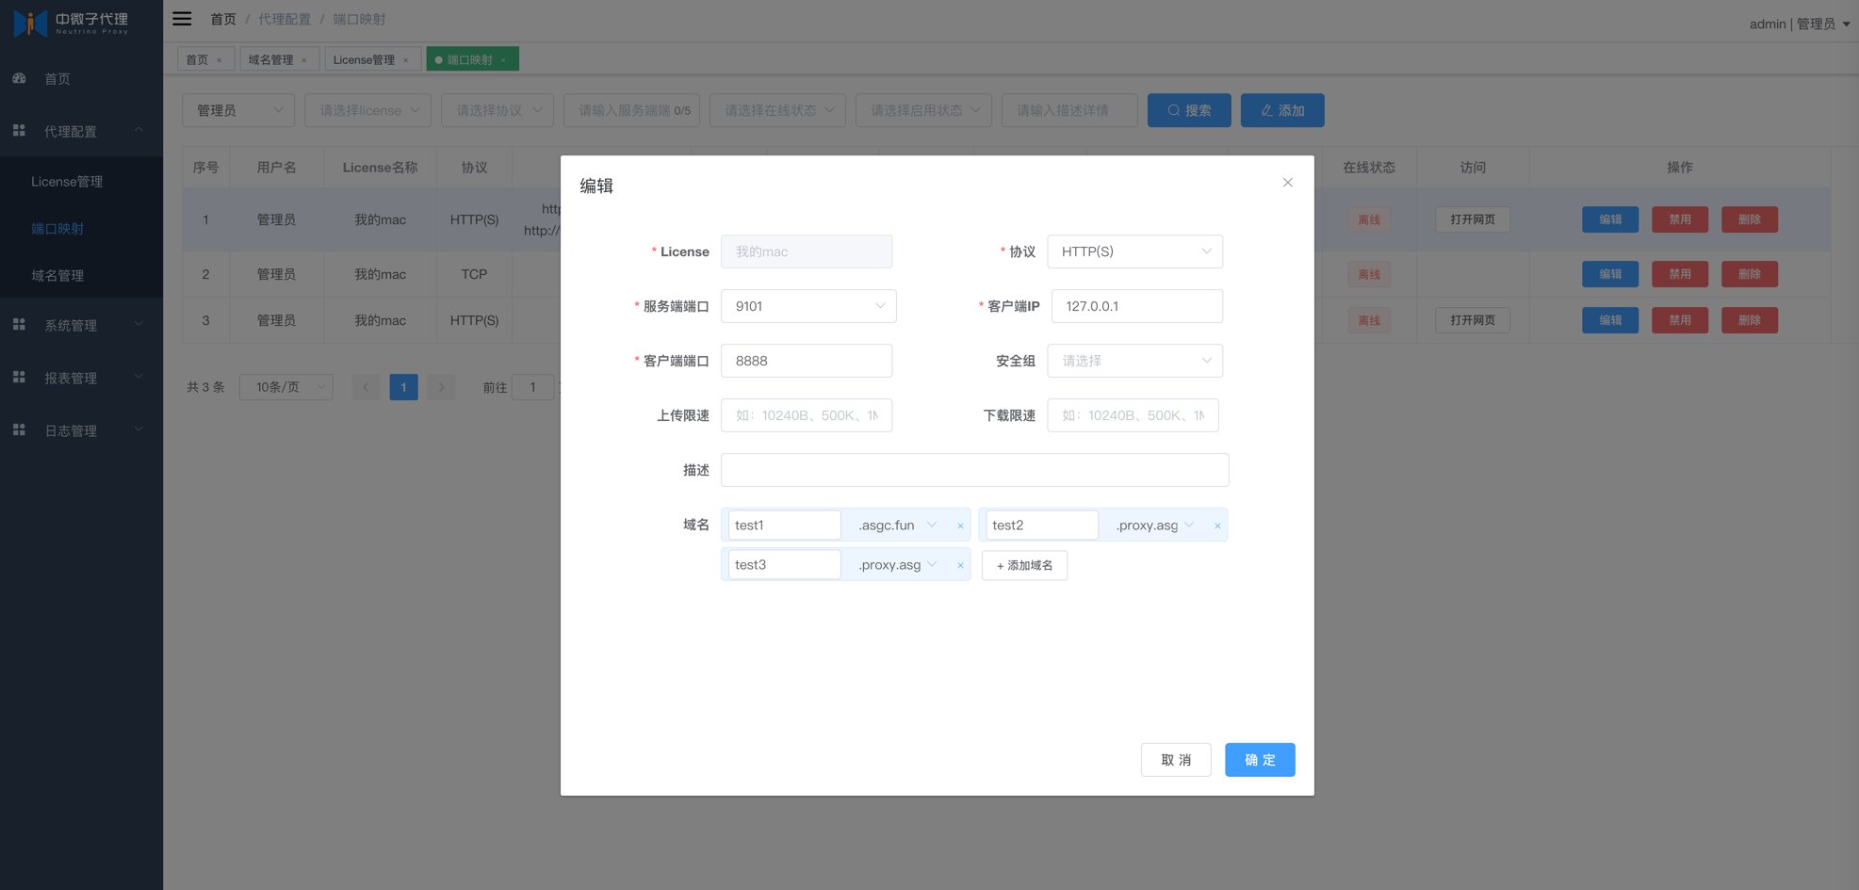Click the 添加域名 button
The height and width of the screenshot is (890, 1859).
click(x=1024, y=565)
